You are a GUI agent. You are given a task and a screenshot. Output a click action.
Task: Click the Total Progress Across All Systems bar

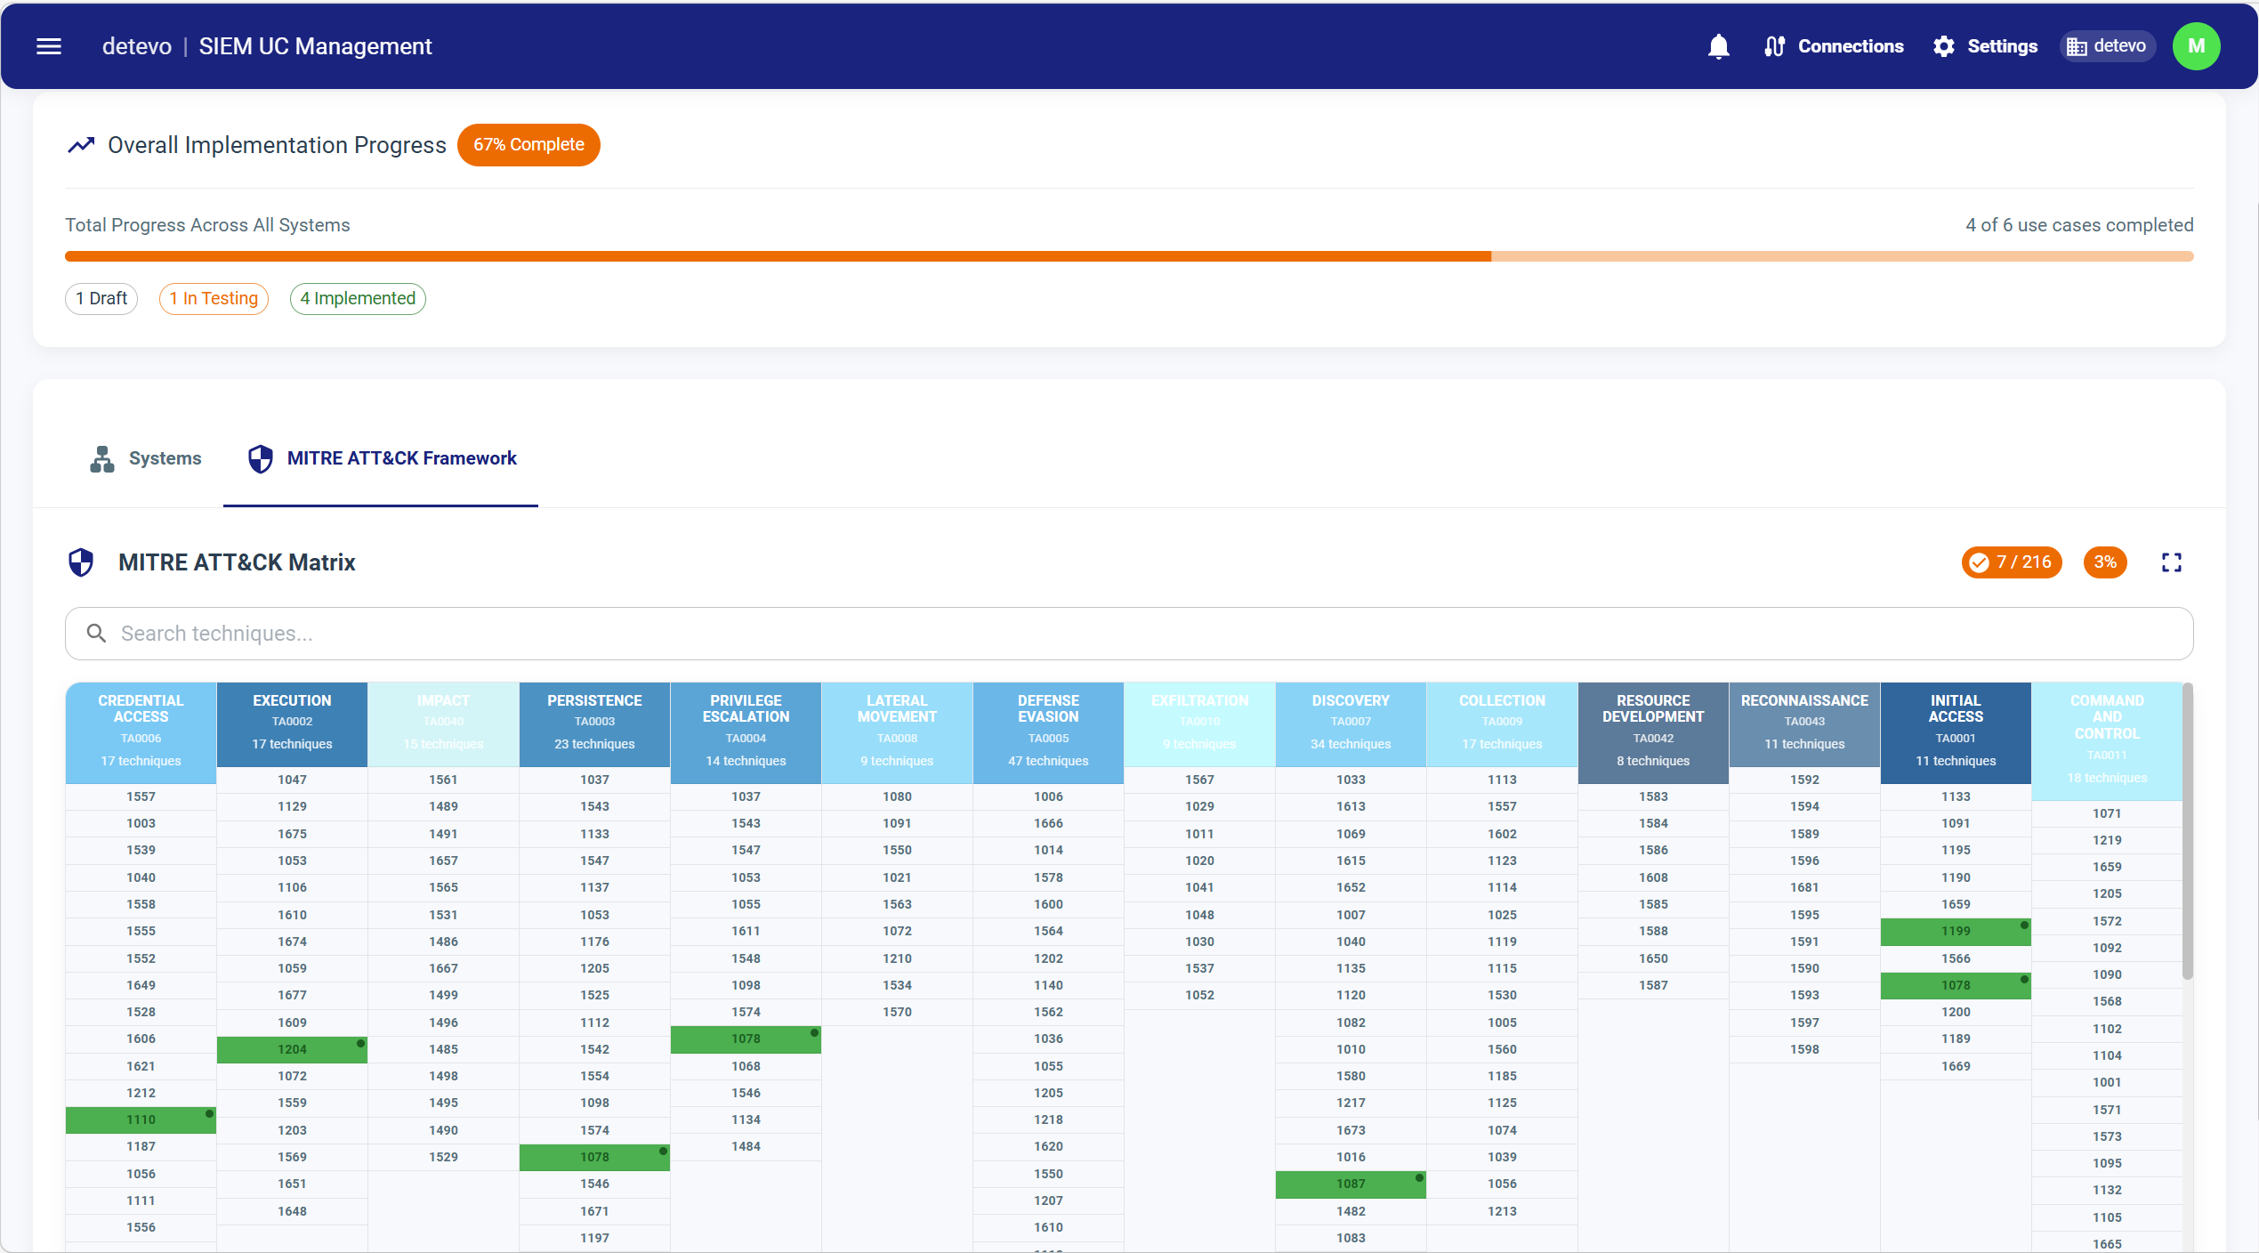pos(1128,255)
